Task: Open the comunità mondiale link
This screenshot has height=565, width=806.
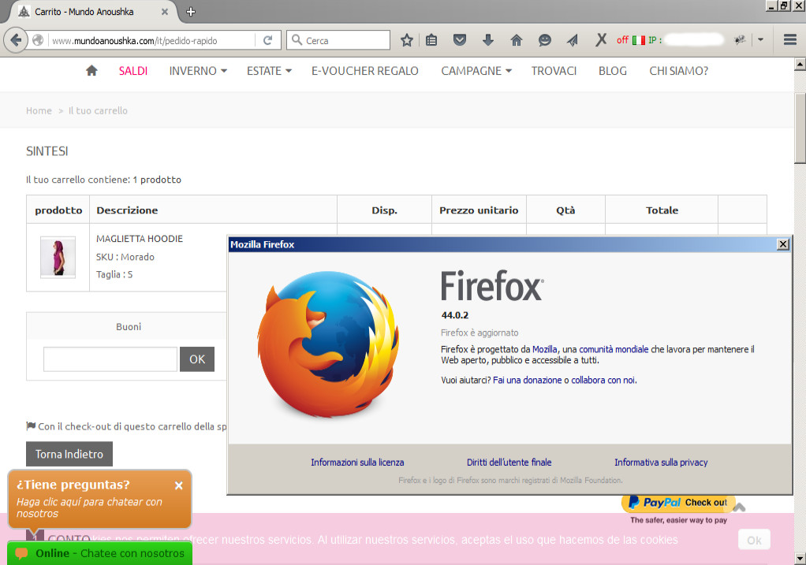Action: [614, 349]
